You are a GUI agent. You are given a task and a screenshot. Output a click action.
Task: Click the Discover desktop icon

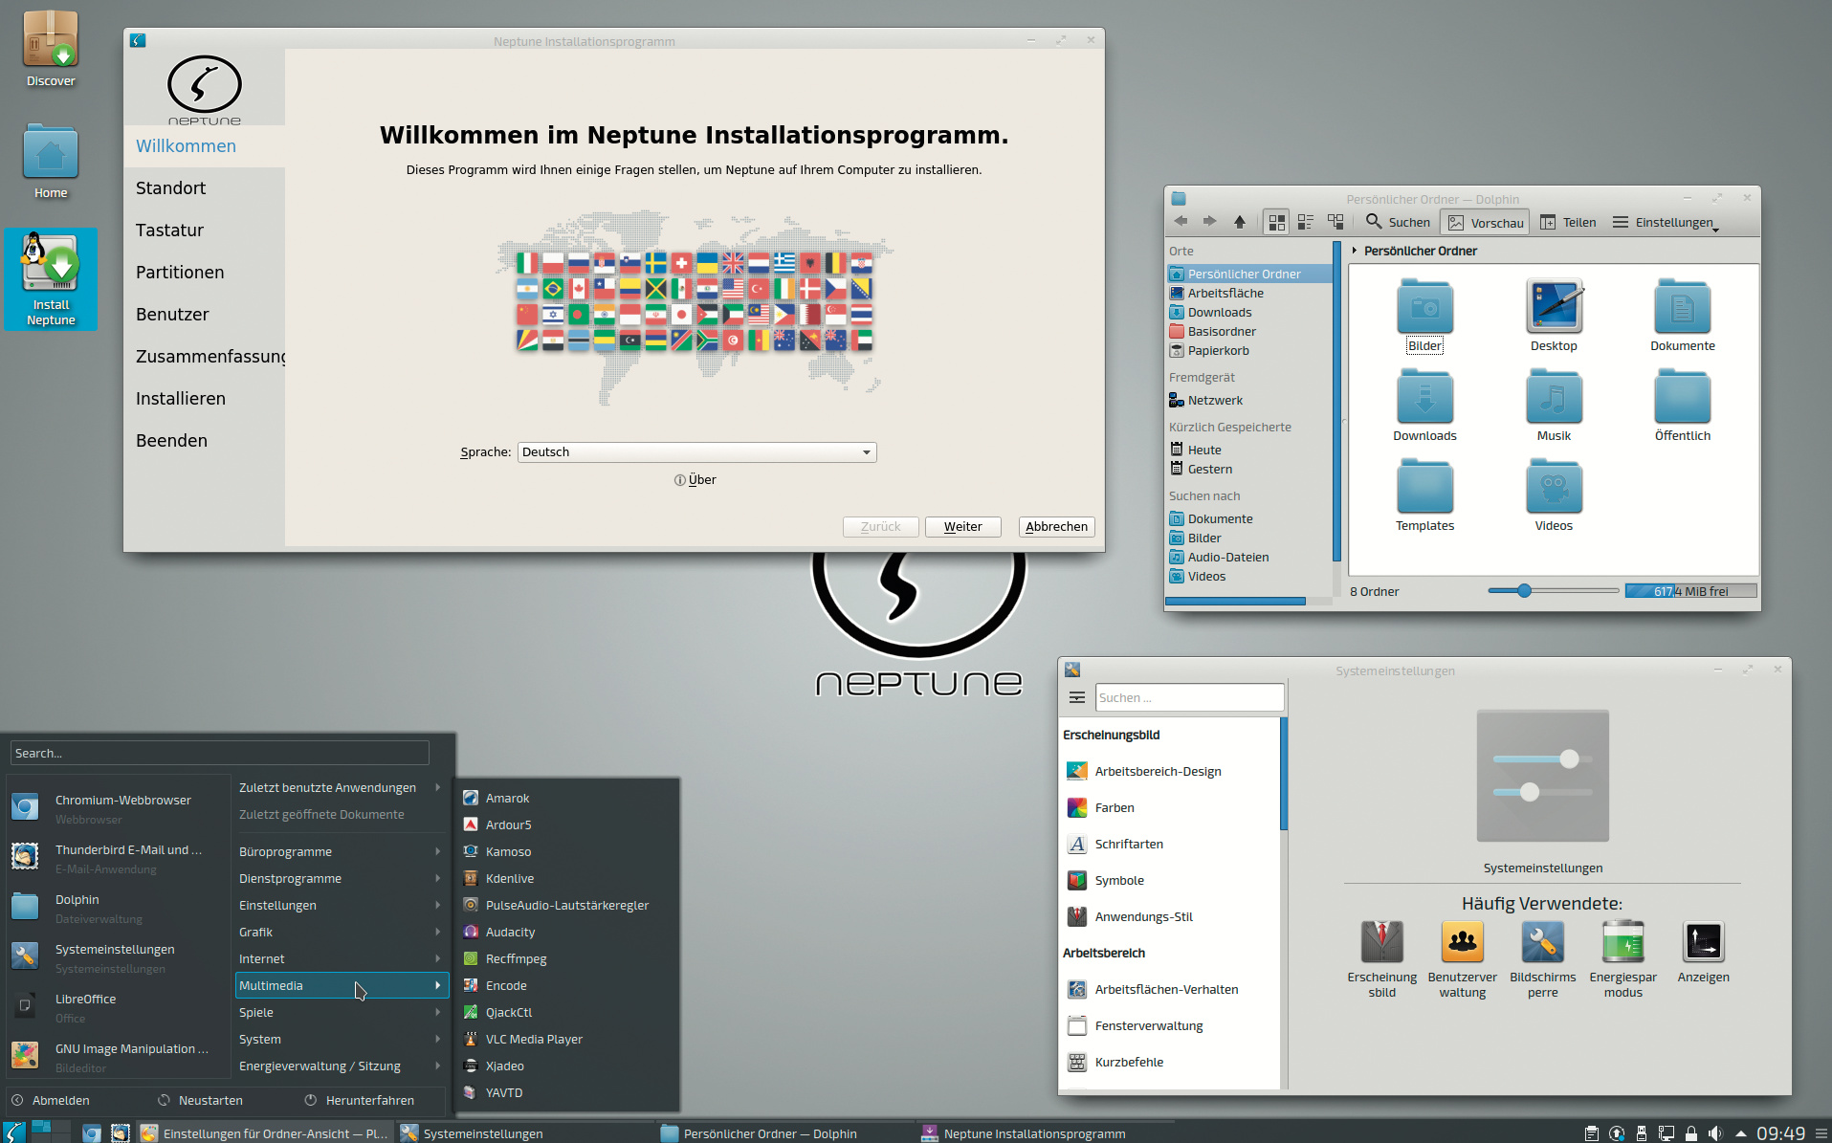coord(51,48)
